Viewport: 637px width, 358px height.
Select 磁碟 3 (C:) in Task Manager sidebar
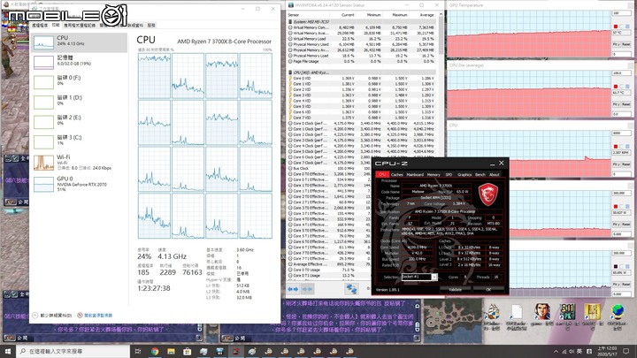pyautogui.click(x=80, y=141)
